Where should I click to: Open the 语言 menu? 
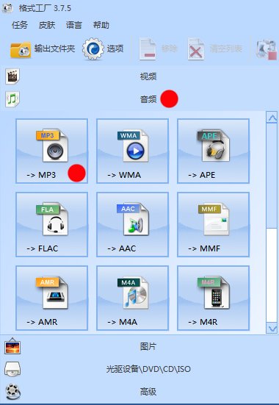pos(74,25)
